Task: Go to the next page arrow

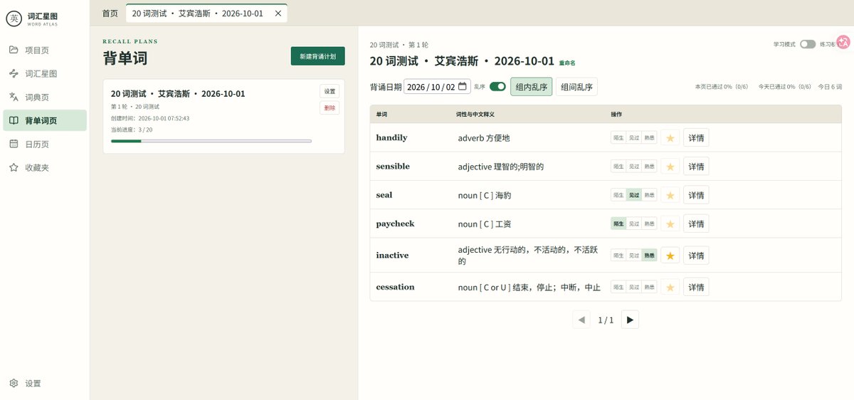Action: [630, 320]
